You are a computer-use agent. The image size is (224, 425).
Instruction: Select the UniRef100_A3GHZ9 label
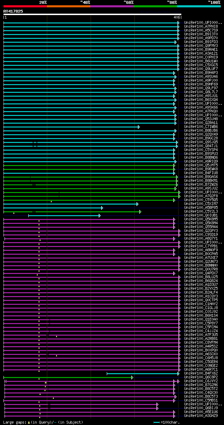tap(201, 416)
